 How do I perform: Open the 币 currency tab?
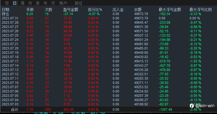[53, 3]
